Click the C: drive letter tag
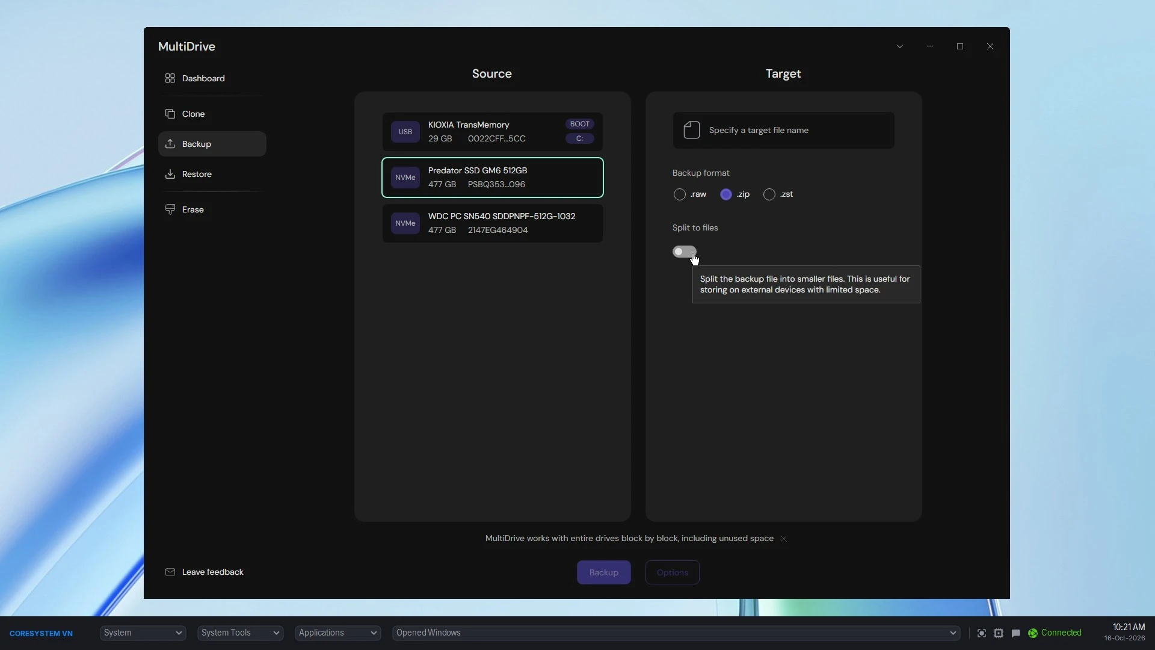 click(579, 138)
